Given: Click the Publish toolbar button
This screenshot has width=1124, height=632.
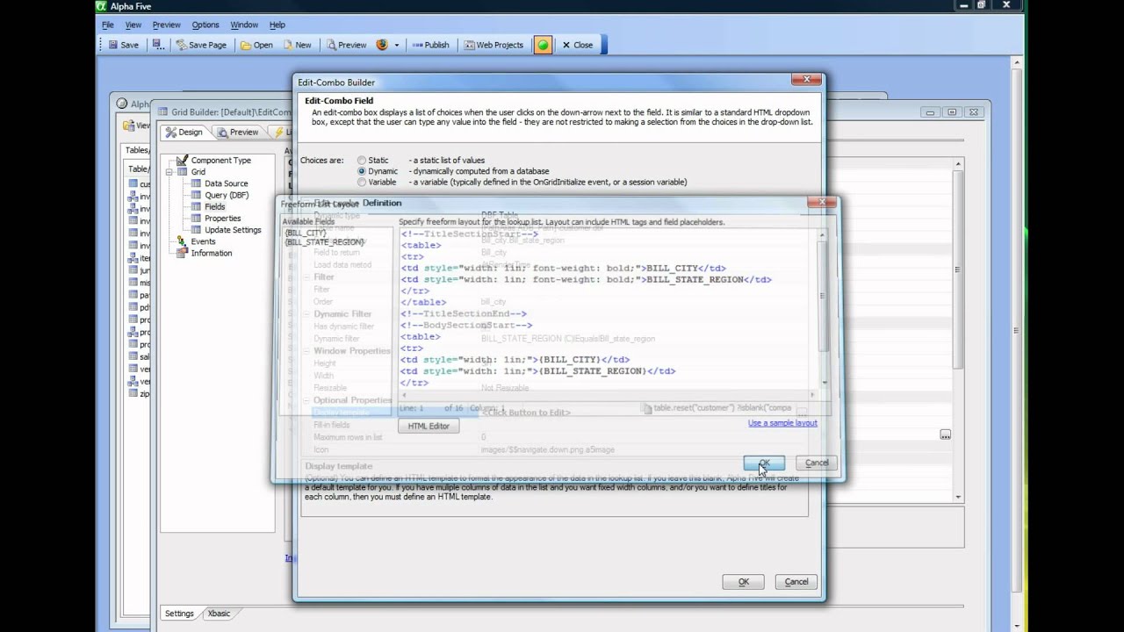Looking at the screenshot, I should click(430, 45).
